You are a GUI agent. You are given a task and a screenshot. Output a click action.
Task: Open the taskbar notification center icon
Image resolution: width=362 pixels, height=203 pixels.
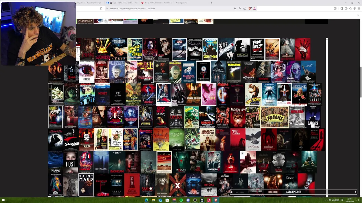pos(357,200)
